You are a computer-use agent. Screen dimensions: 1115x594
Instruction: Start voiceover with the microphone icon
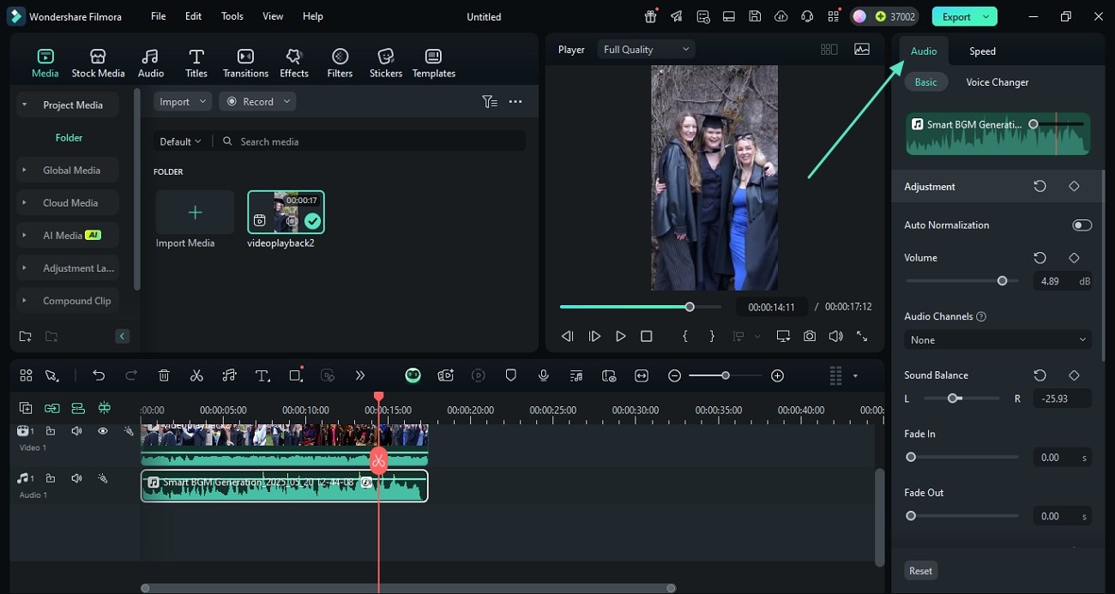tap(544, 375)
